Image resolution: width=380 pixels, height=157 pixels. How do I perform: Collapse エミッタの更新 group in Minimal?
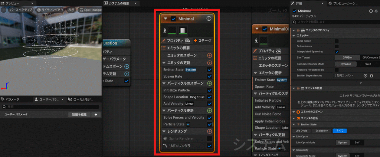pyautogui.click(x=164, y=63)
